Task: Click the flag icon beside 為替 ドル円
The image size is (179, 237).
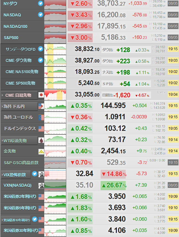Action: click(x=41, y=106)
